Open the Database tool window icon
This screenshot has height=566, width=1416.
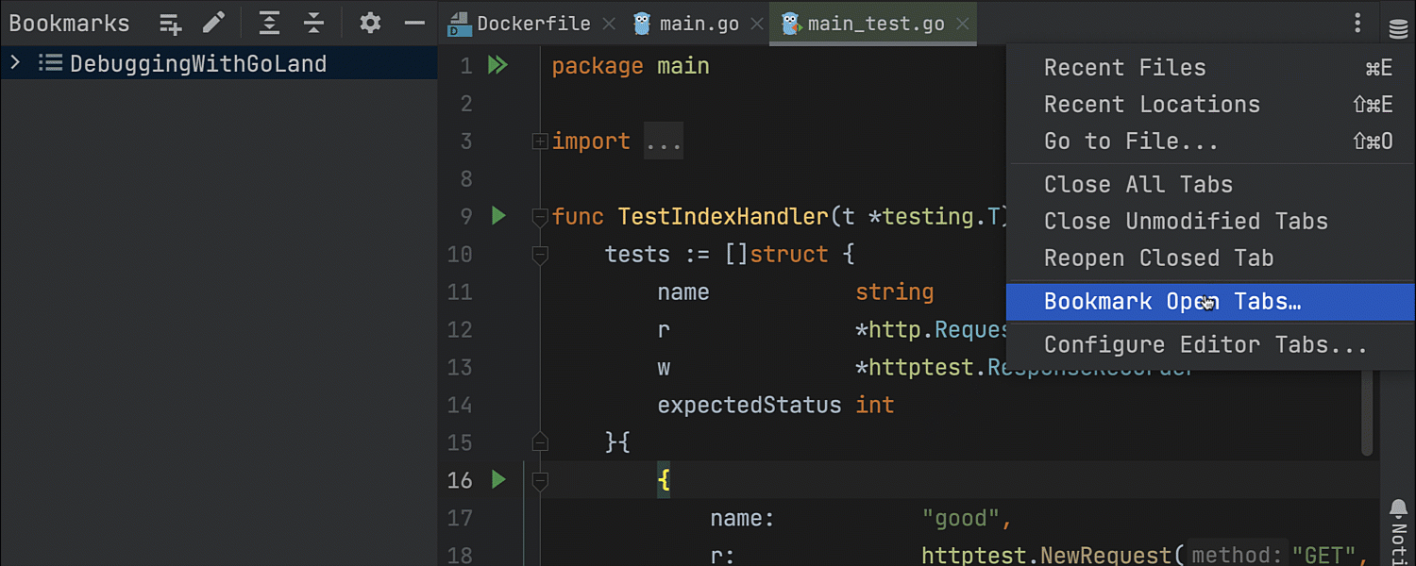(x=1398, y=28)
